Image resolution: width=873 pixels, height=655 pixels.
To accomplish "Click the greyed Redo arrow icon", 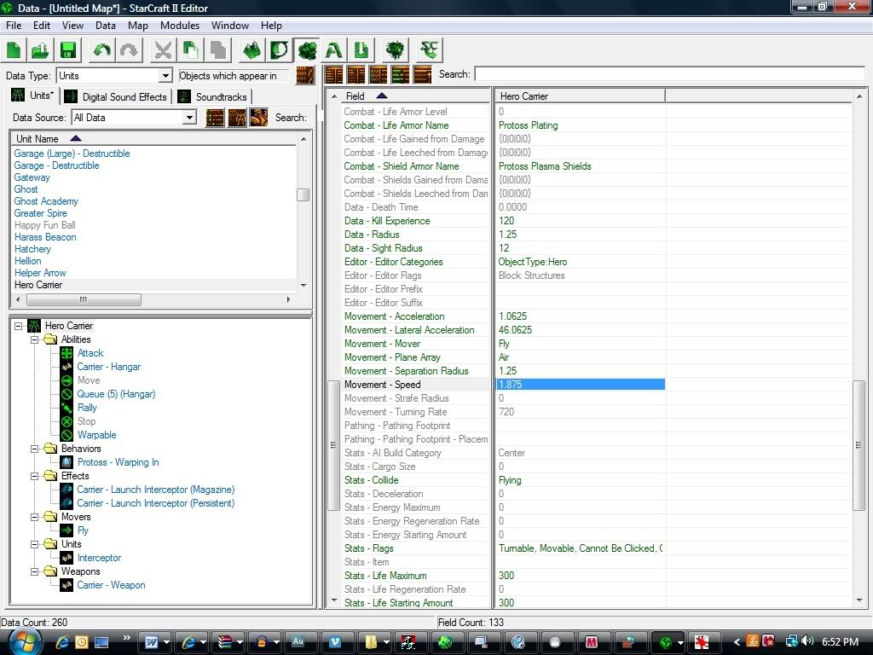I will coord(130,50).
